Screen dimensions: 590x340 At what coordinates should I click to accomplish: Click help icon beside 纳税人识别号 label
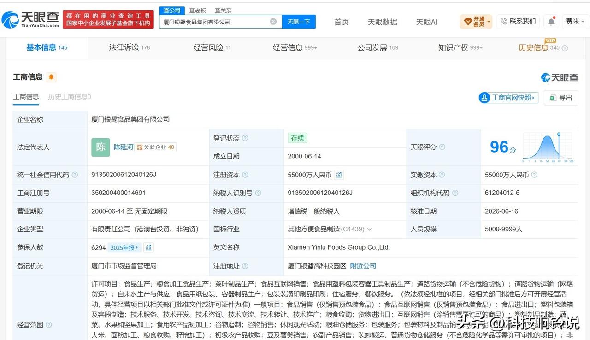[x=258, y=193]
